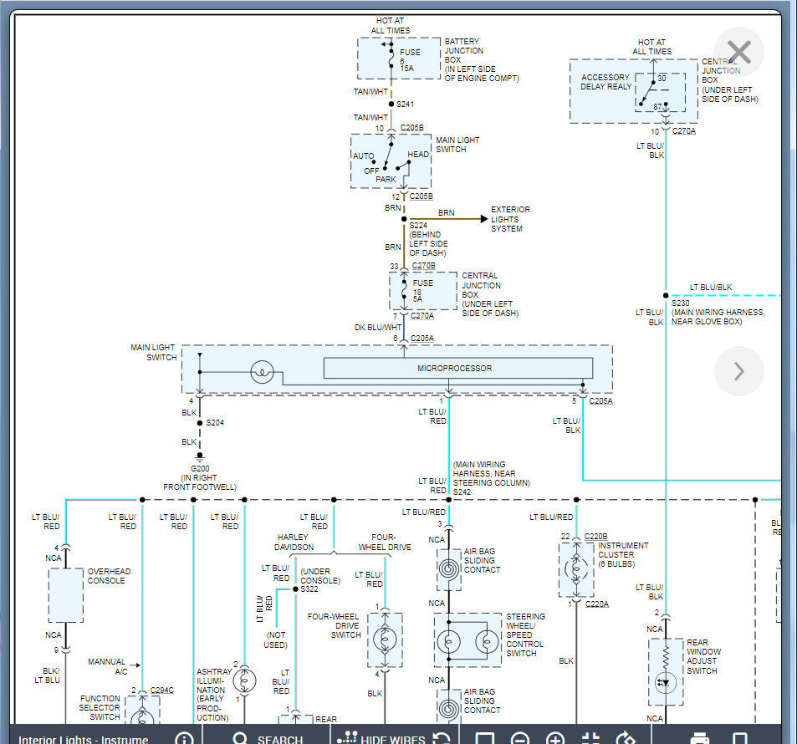The width and height of the screenshot is (797, 744).
Task: Rotate the diagram with the rotate icon
Action: click(x=626, y=738)
